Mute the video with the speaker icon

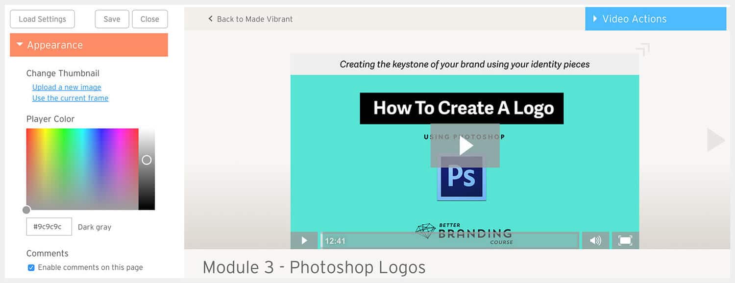(x=595, y=240)
